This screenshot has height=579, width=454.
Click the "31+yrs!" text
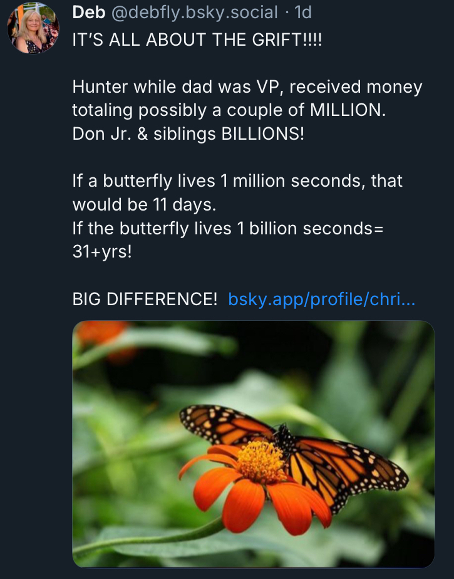click(103, 252)
